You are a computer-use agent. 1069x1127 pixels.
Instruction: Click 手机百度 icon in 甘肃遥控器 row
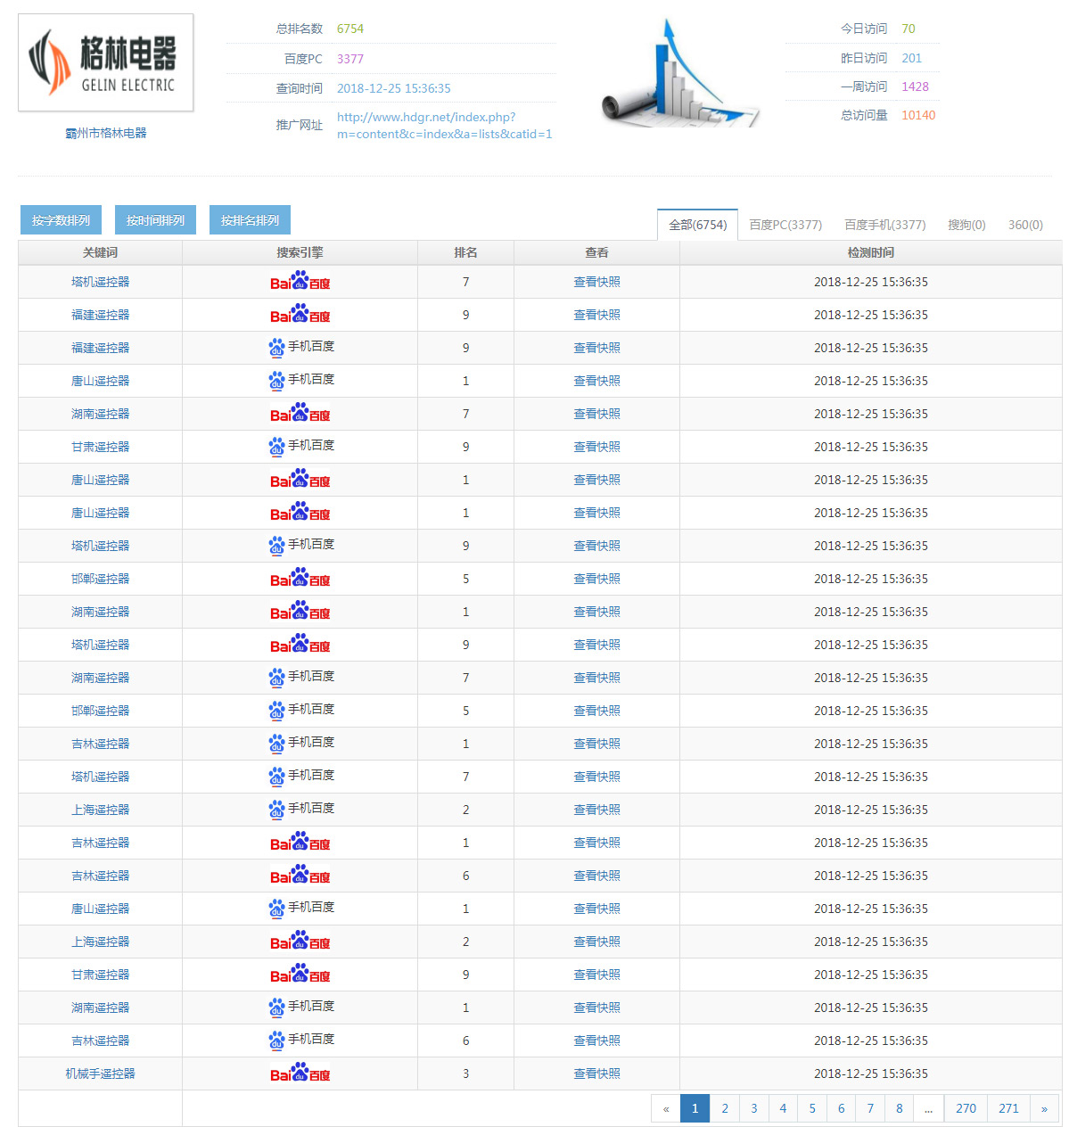click(300, 446)
